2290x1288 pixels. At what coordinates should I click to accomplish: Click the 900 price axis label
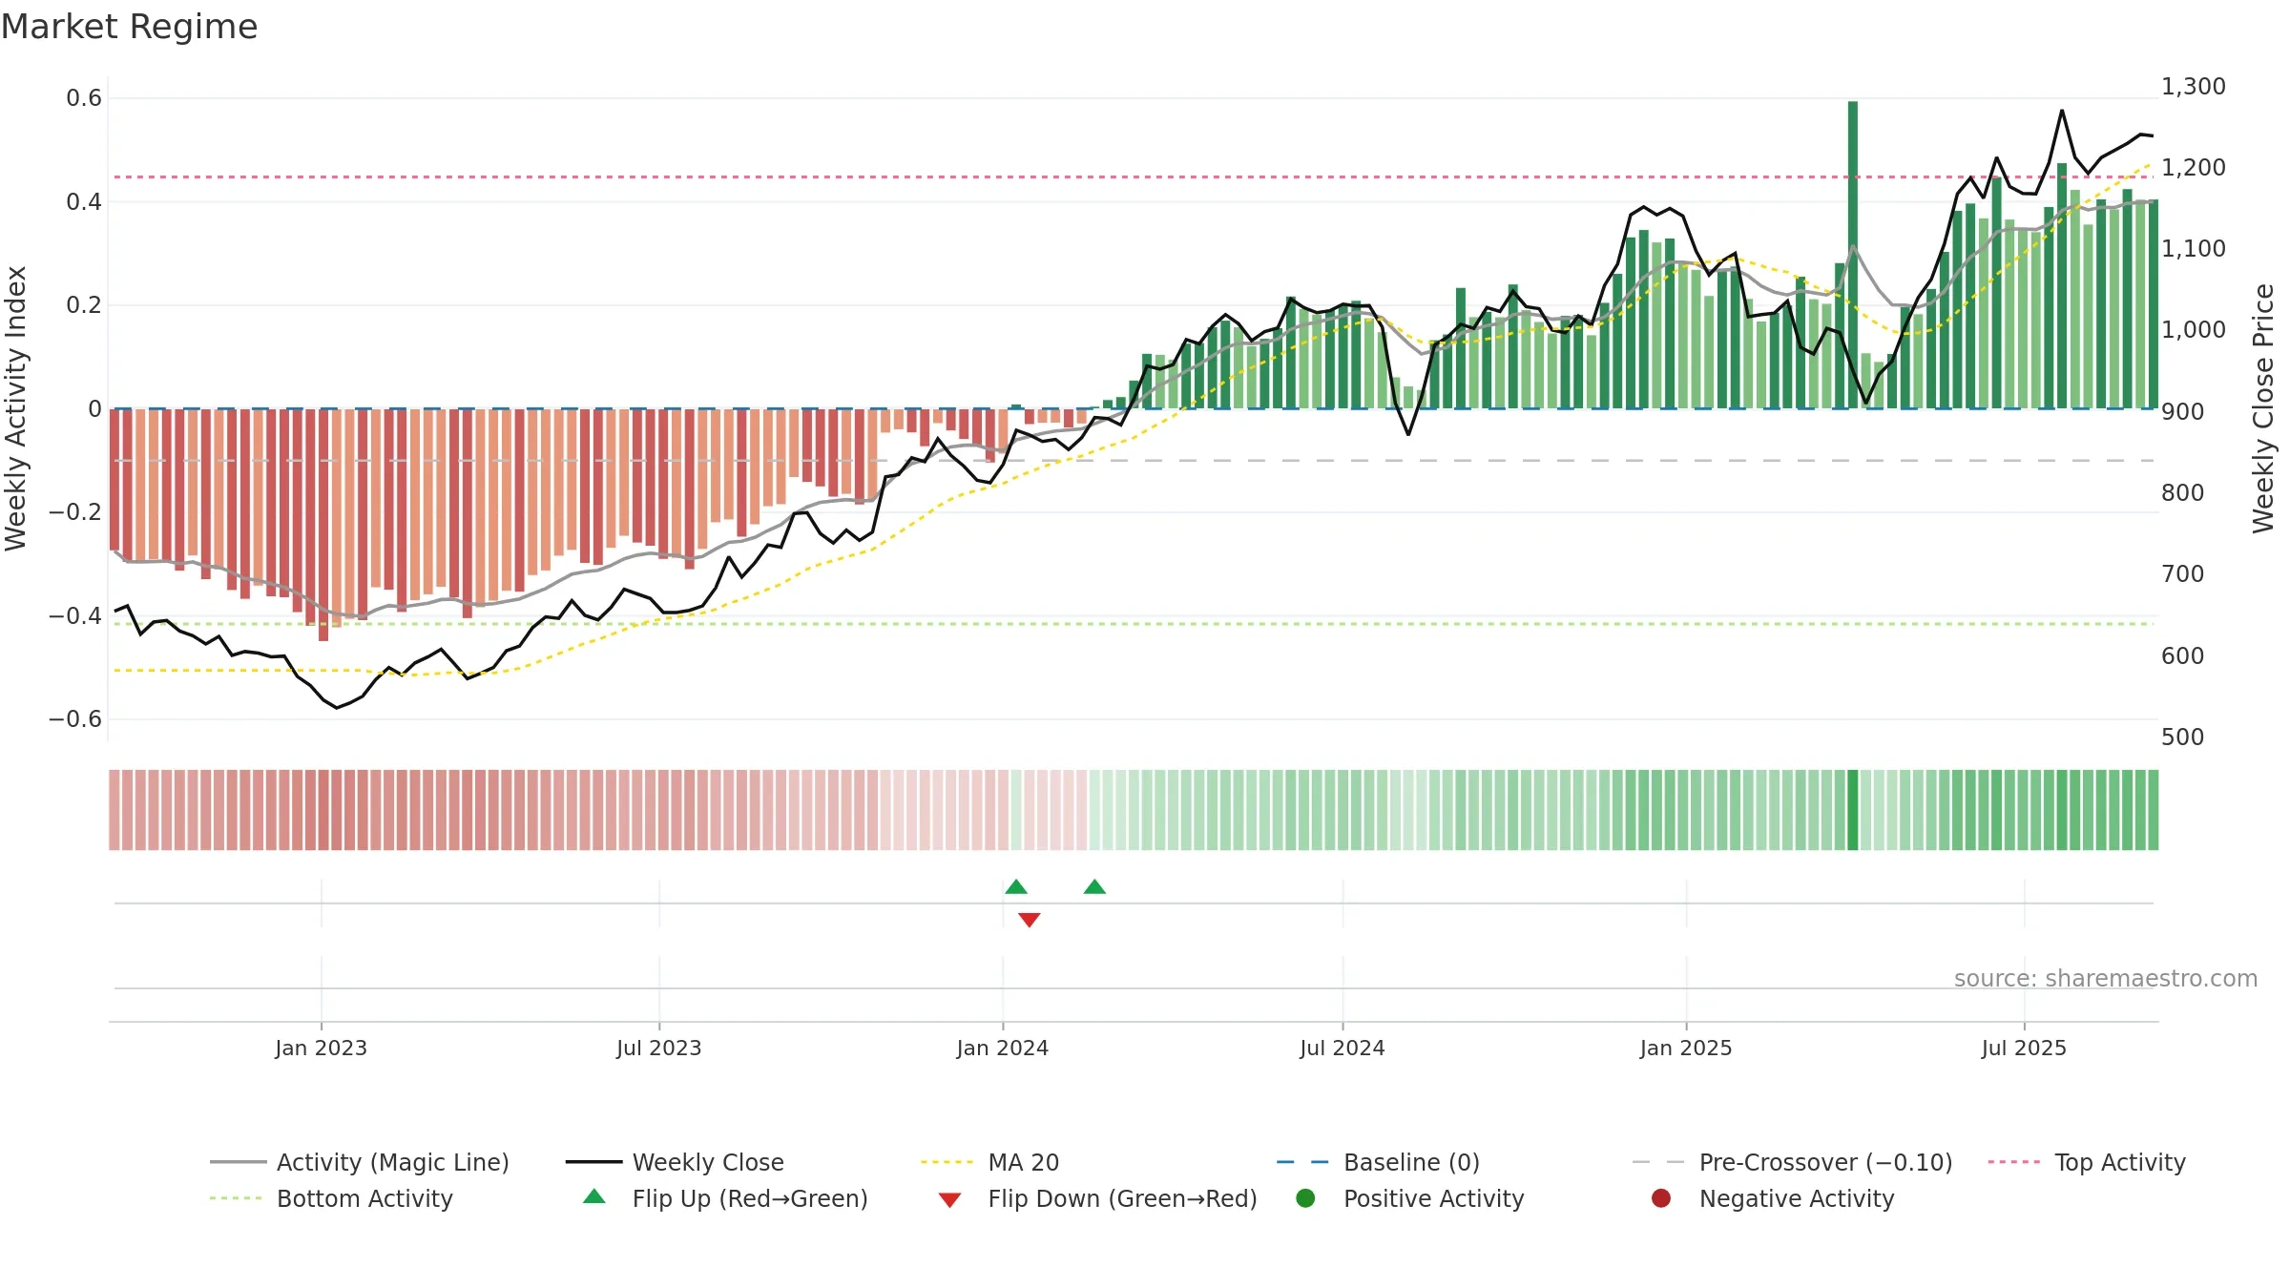(2183, 412)
